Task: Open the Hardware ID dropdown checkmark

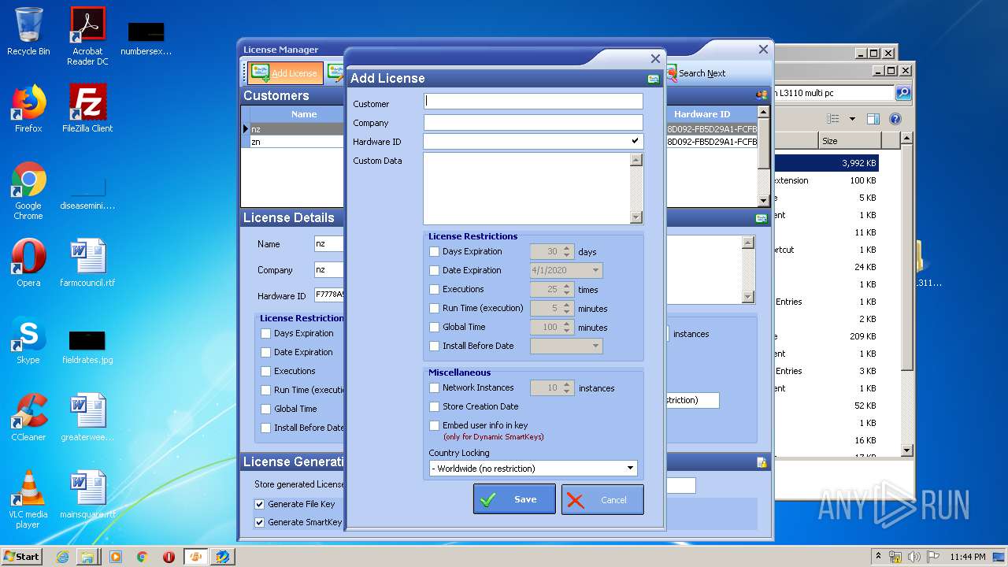Action: click(635, 142)
